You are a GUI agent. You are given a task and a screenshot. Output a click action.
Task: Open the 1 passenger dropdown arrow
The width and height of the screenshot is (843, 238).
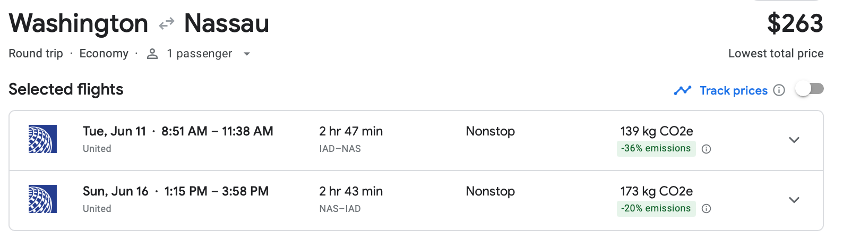click(x=246, y=54)
